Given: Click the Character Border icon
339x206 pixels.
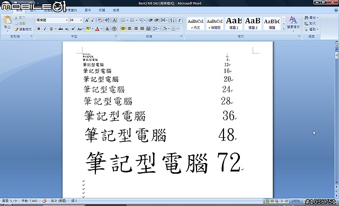Looking at the screenshot, I should pyautogui.click(x=114, y=20).
